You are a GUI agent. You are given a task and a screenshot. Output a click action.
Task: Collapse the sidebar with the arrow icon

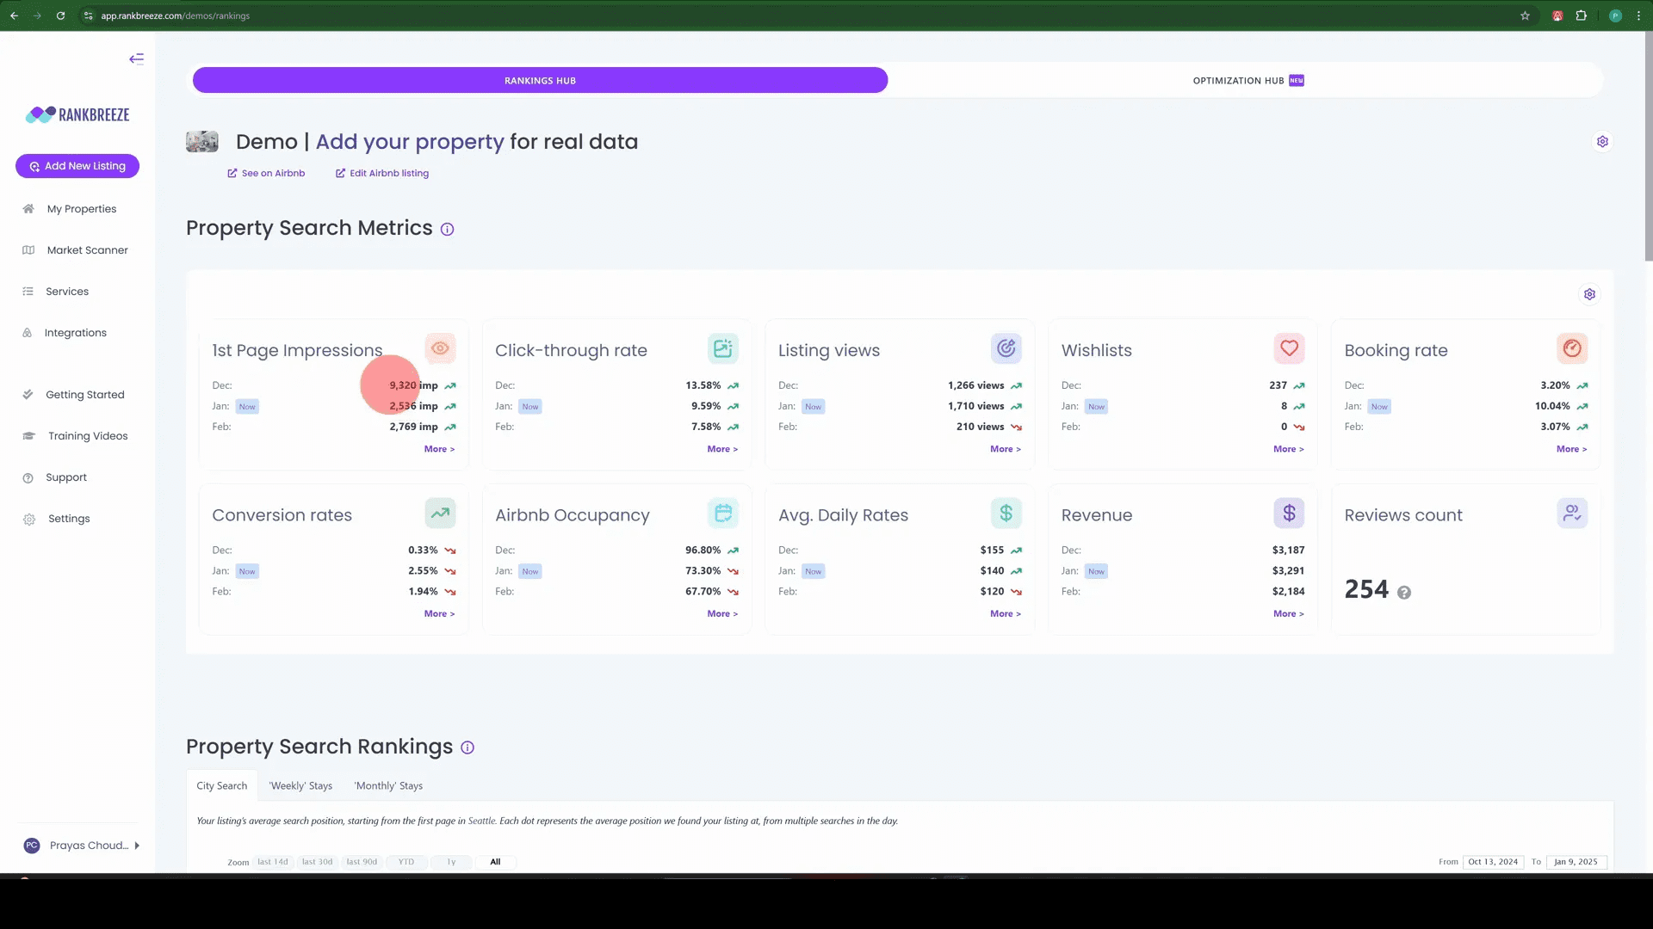coord(136,59)
